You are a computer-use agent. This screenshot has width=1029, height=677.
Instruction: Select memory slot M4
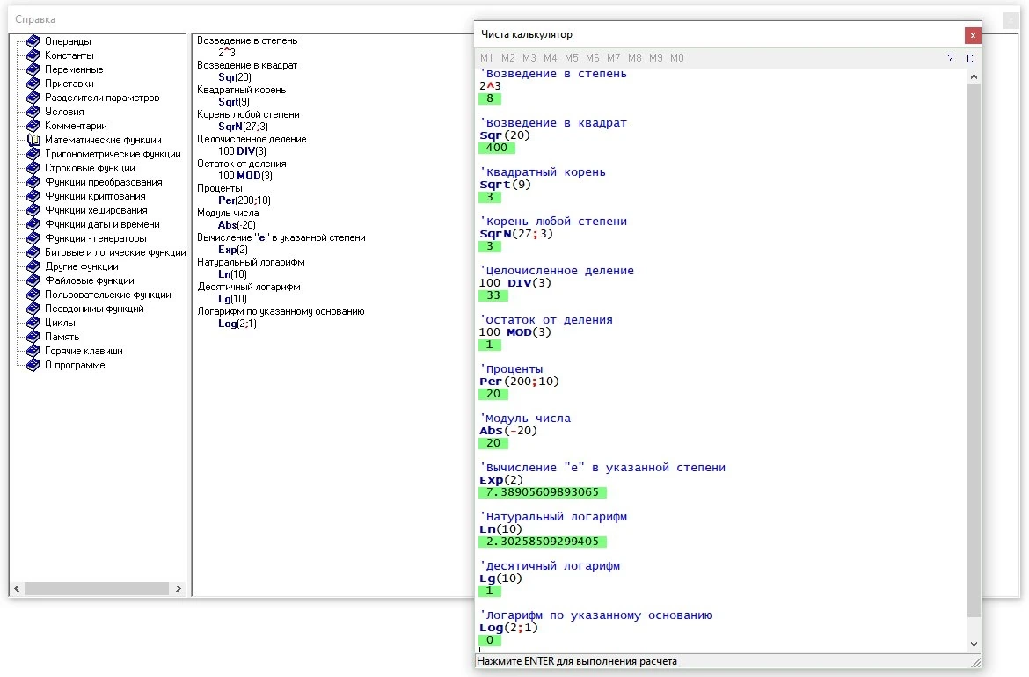pyautogui.click(x=550, y=58)
